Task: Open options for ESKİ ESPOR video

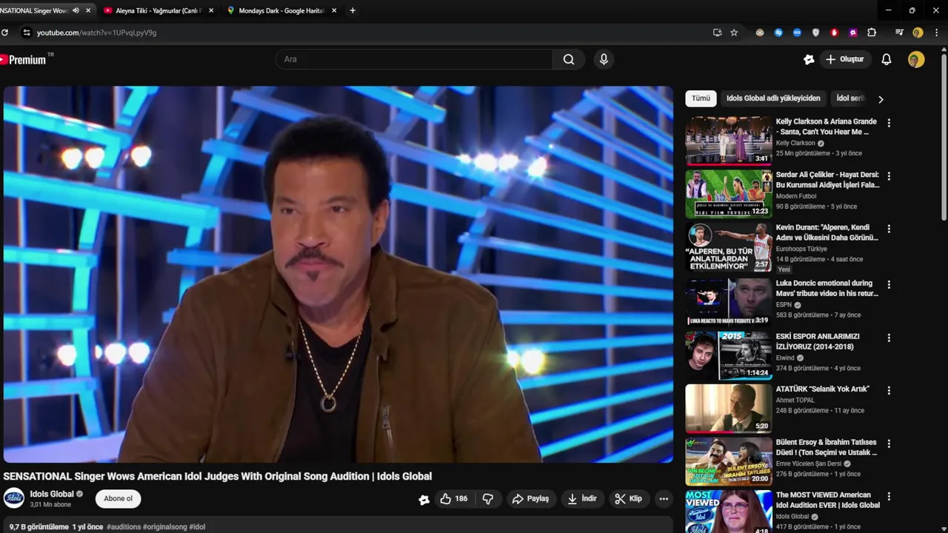Action: pyautogui.click(x=889, y=338)
